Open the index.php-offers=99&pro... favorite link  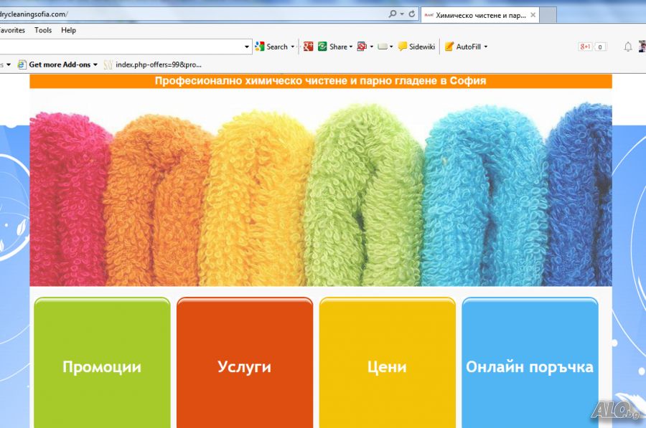[x=153, y=65]
